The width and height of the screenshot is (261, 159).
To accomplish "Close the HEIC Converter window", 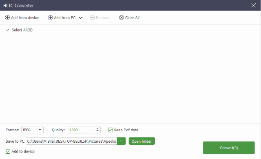I will [253, 5].
